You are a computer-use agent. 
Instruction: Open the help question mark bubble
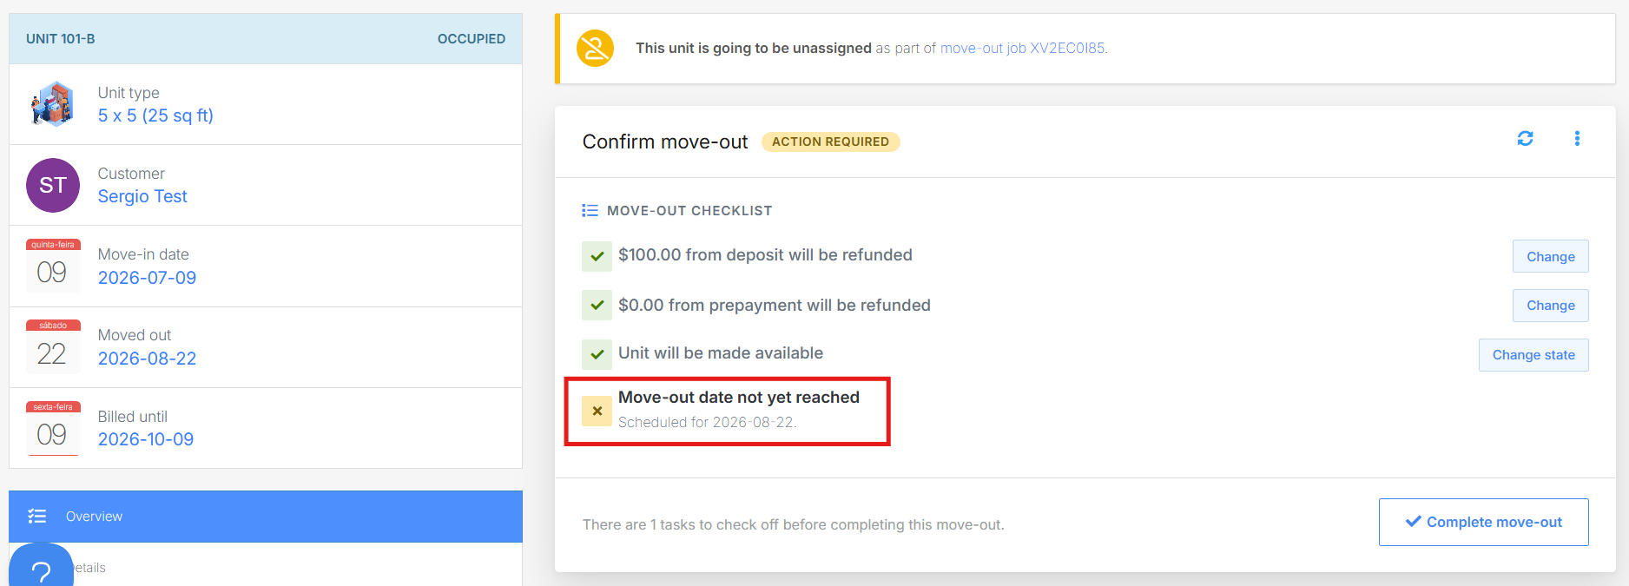coord(41,567)
